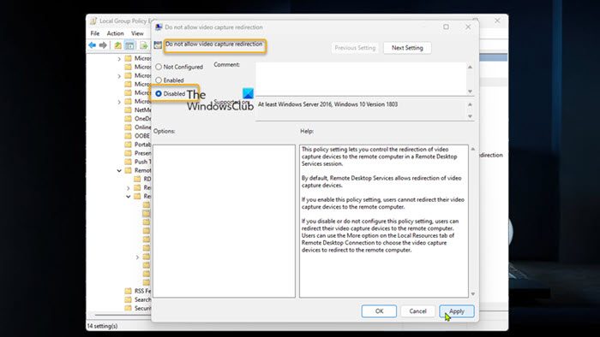Click the tree pane horizontal scrollbar
The image size is (600, 337).
[123, 315]
